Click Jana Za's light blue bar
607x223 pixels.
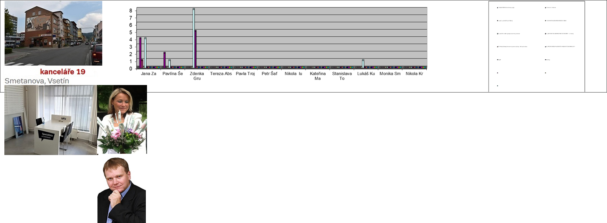(145, 53)
